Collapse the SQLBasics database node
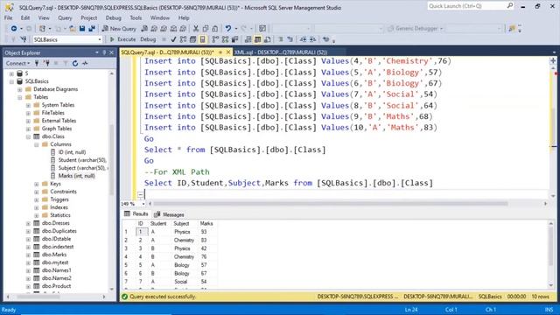Image resolution: width=560 pixels, height=315 pixels. tap(11, 81)
